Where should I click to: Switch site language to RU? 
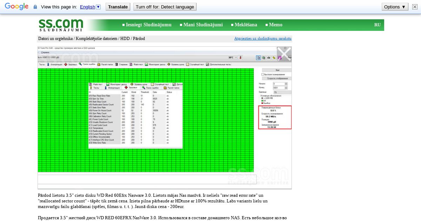[377, 25]
